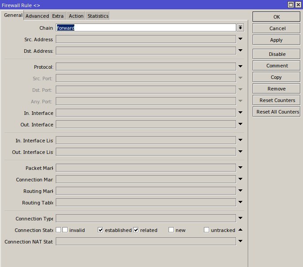
Task: Copy the firewall rule
Action: (x=276, y=77)
